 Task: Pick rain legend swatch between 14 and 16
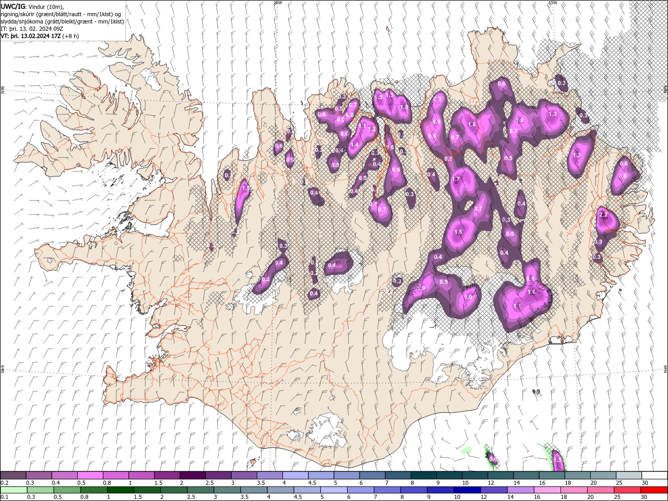[520, 490]
